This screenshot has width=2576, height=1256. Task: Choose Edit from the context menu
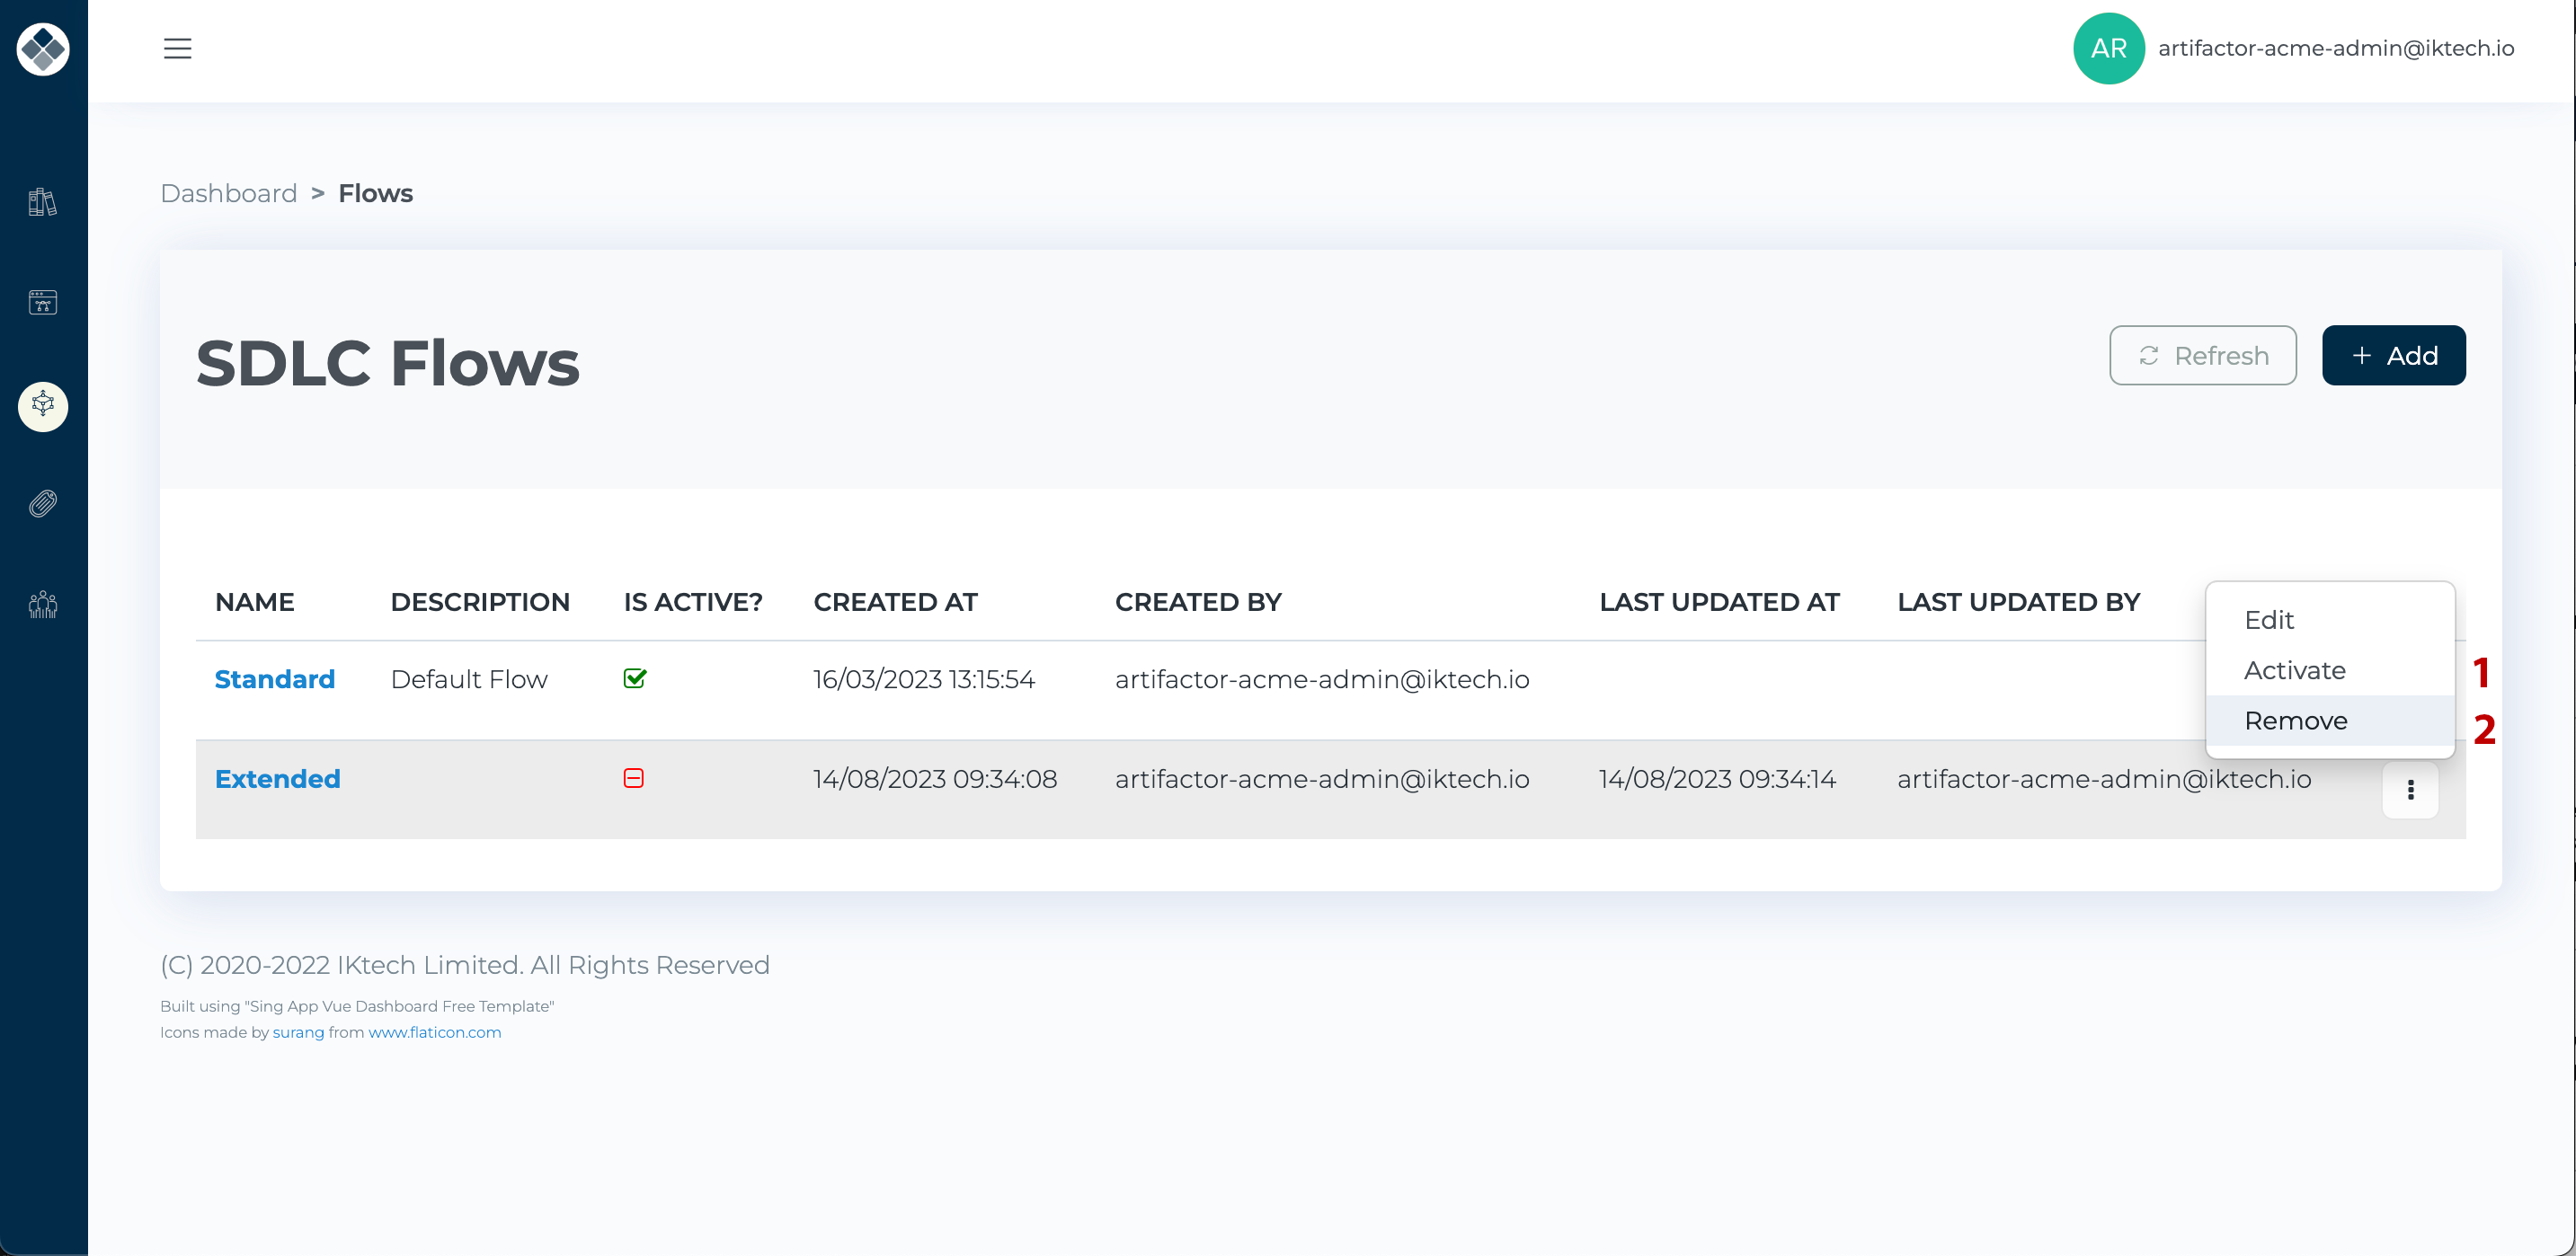tap(2270, 620)
